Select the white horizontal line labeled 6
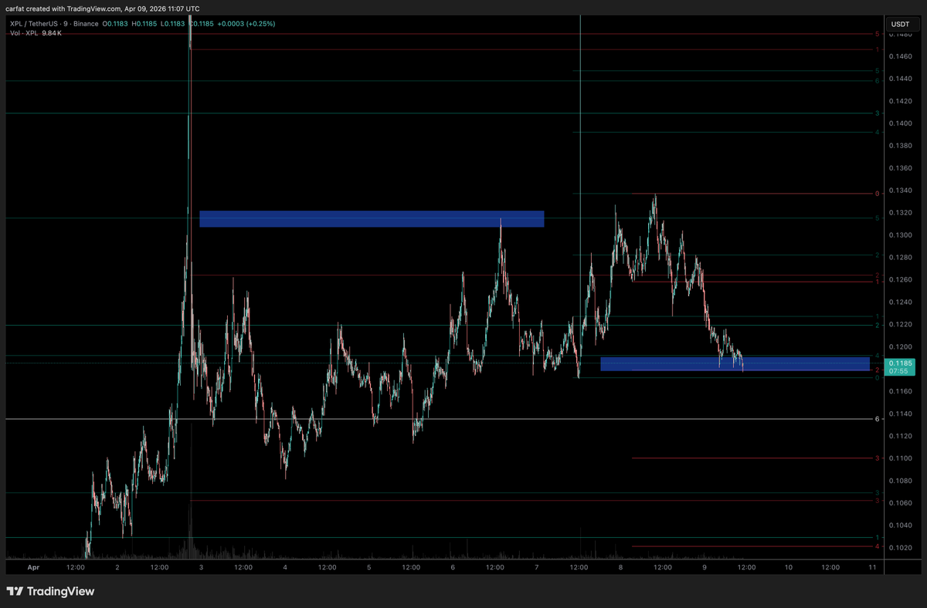 point(440,419)
